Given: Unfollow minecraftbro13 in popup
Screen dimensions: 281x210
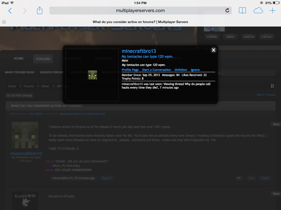Looking at the screenshot, I should tap(181, 70).
